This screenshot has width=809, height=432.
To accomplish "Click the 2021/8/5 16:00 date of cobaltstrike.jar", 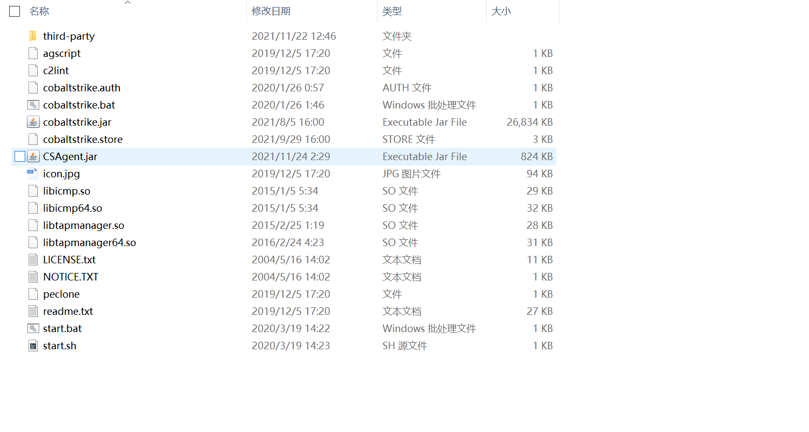I will point(288,122).
